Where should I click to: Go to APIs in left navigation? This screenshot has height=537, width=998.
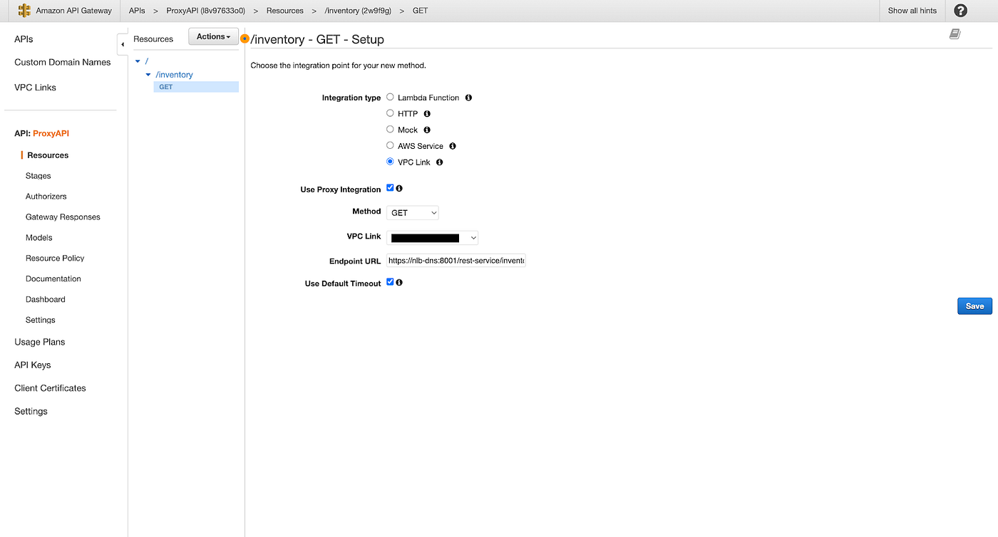click(24, 39)
